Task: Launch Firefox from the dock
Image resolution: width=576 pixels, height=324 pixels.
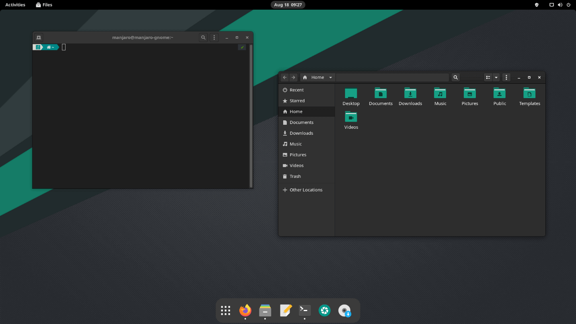Action: (x=245, y=310)
